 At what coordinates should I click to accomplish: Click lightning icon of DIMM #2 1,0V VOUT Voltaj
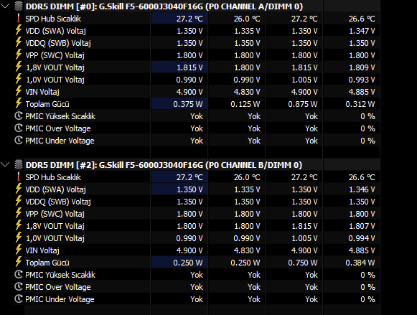(19, 238)
